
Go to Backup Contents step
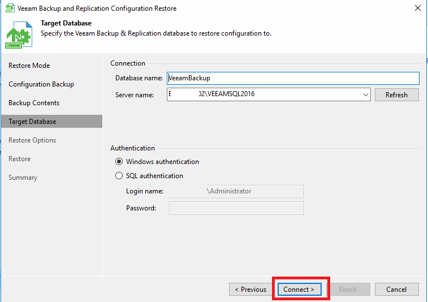(34, 103)
